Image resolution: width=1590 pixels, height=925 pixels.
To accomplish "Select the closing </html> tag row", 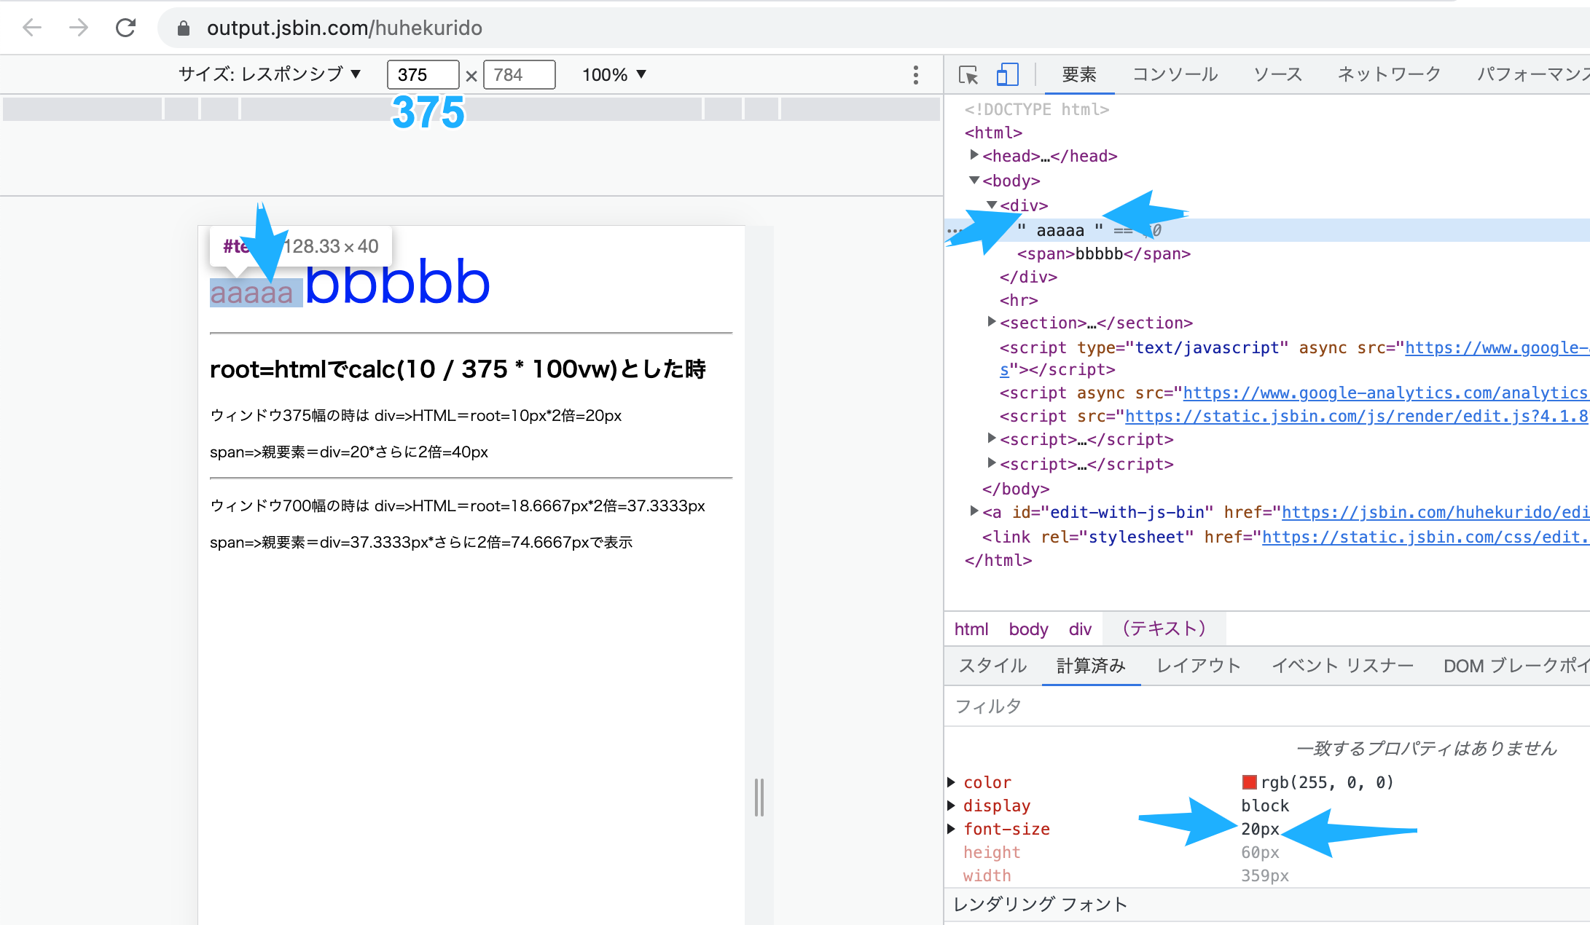I will click(x=998, y=561).
